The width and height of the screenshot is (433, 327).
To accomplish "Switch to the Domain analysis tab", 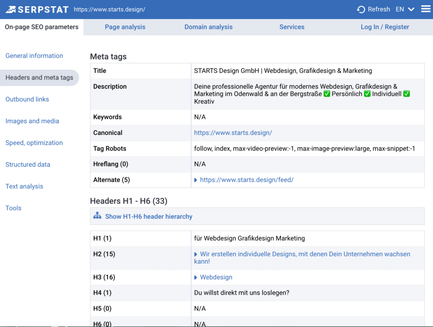I will pyautogui.click(x=208, y=27).
